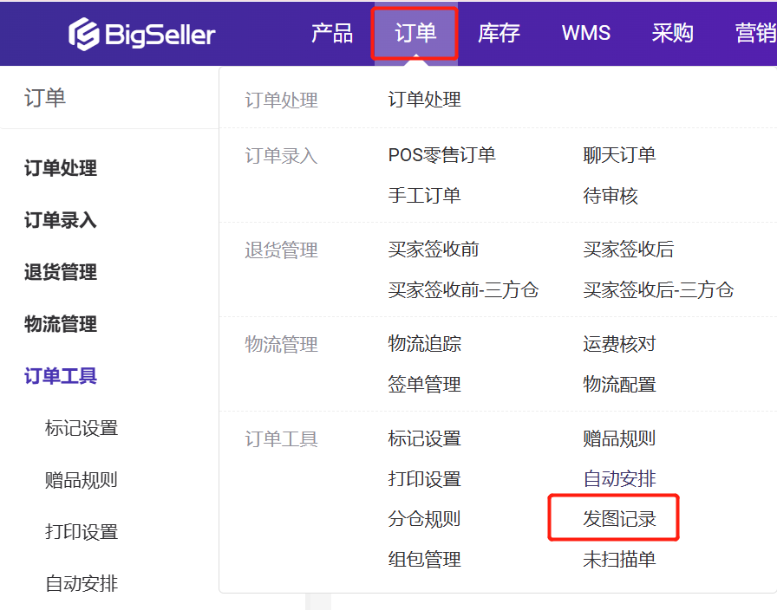The width and height of the screenshot is (777, 610).
Task: Open POS零售订单 from the dropdown menu
Action: pyautogui.click(x=441, y=155)
